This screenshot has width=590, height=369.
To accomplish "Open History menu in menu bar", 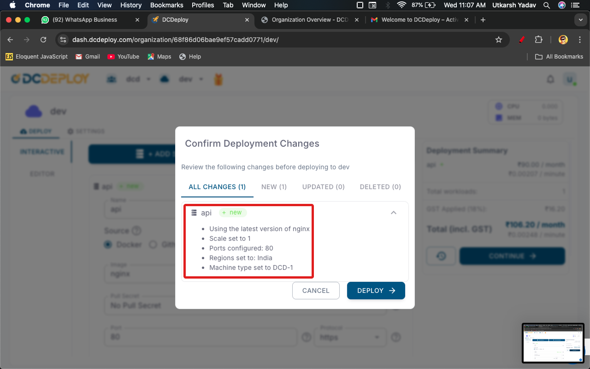I will (131, 5).
